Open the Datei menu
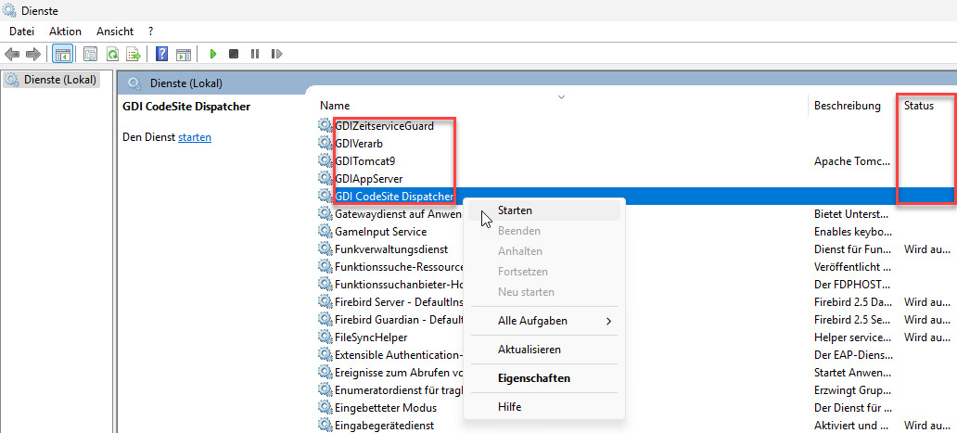The image size is (957, 433). pos(22,32)
